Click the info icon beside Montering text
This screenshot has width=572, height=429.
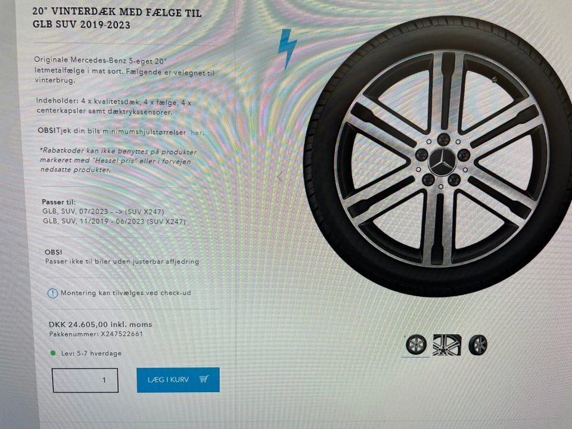(52, 293)
